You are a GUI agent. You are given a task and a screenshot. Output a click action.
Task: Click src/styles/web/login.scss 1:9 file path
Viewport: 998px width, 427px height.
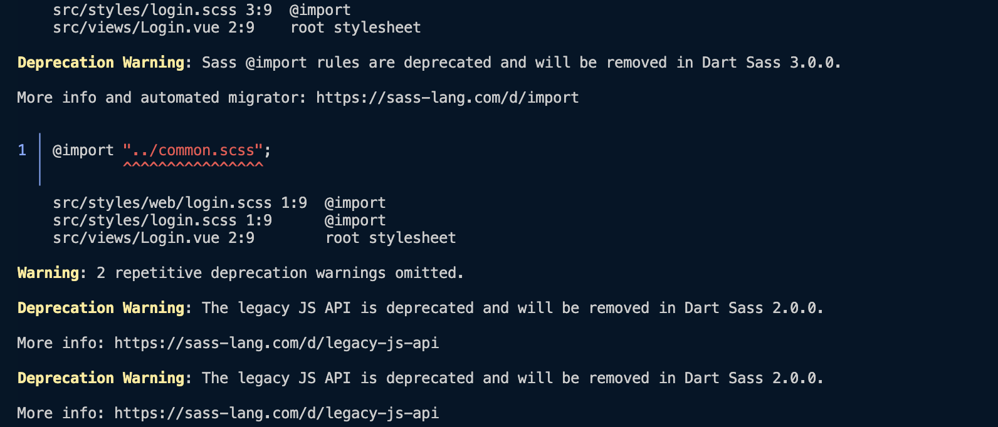[180, 203]
